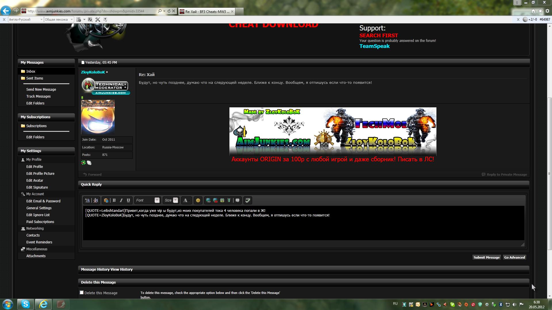
Task: Toggle underline formatting in editor toolbar
Action: coord(128,200)
